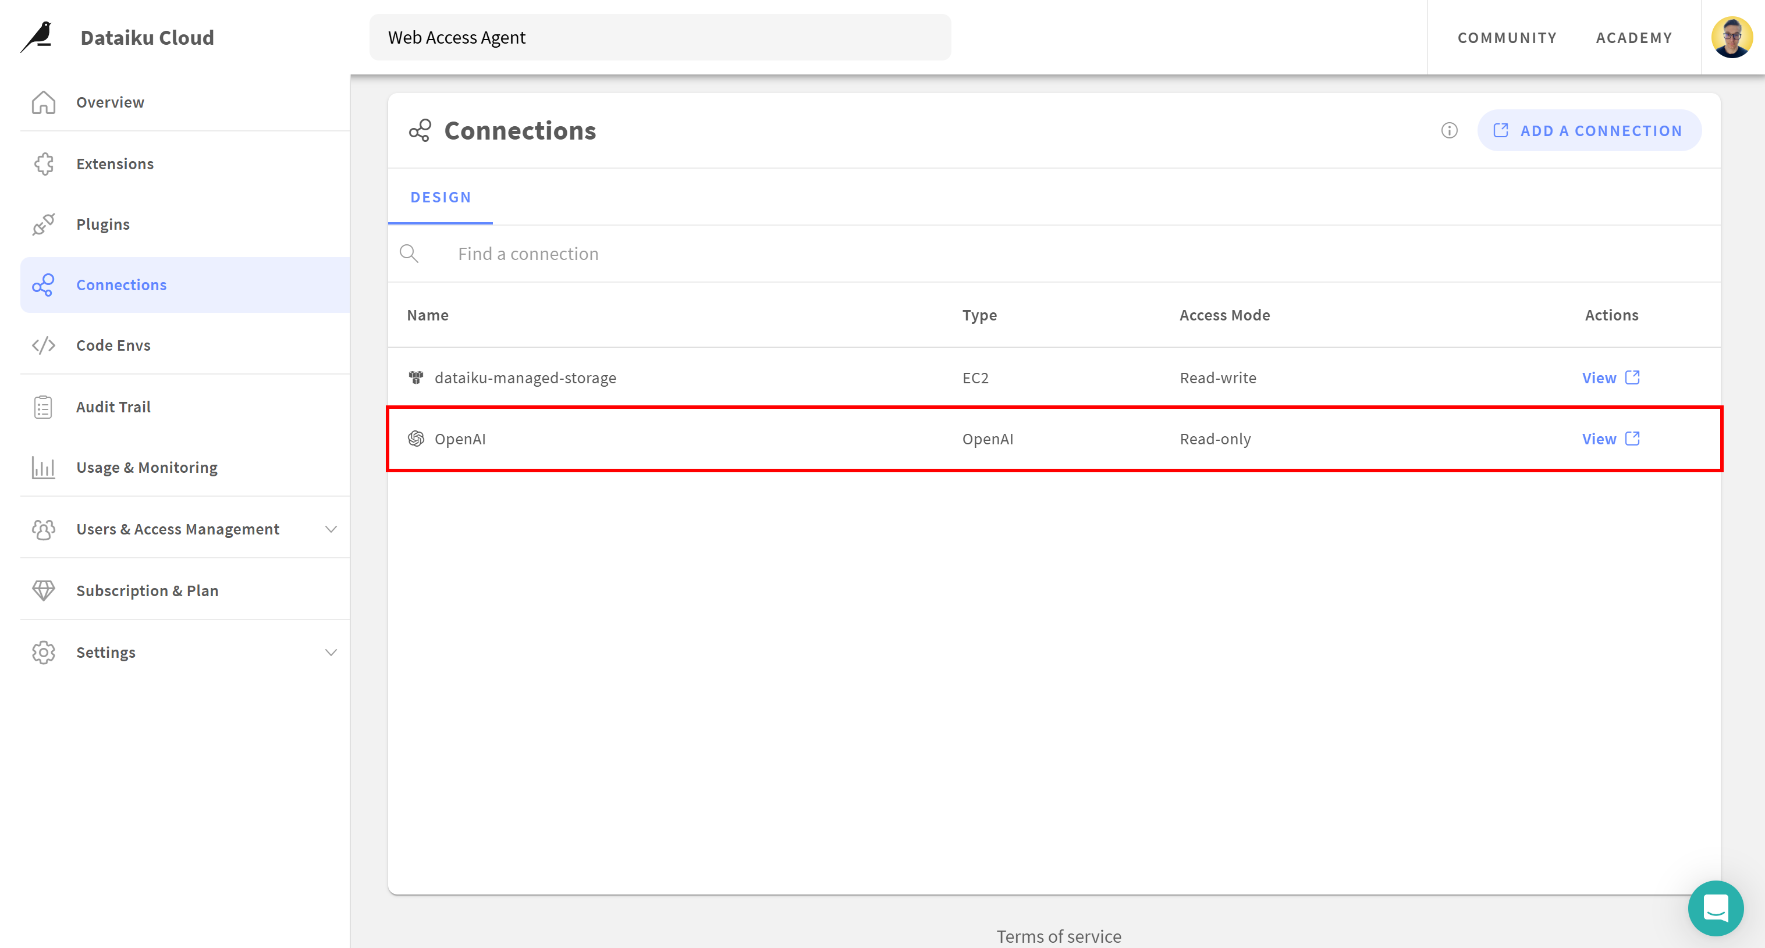Click the Actions column header
The image size is (1765, 948).
click(x=1611, y=315)
